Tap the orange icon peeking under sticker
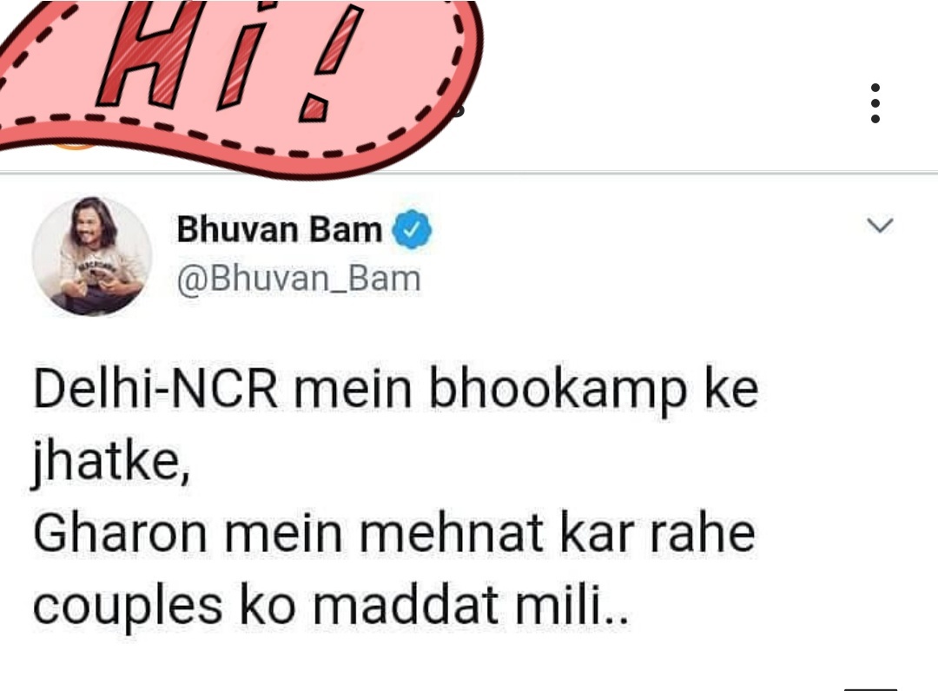This screenshot has width=938, height=691. [73, 147]
